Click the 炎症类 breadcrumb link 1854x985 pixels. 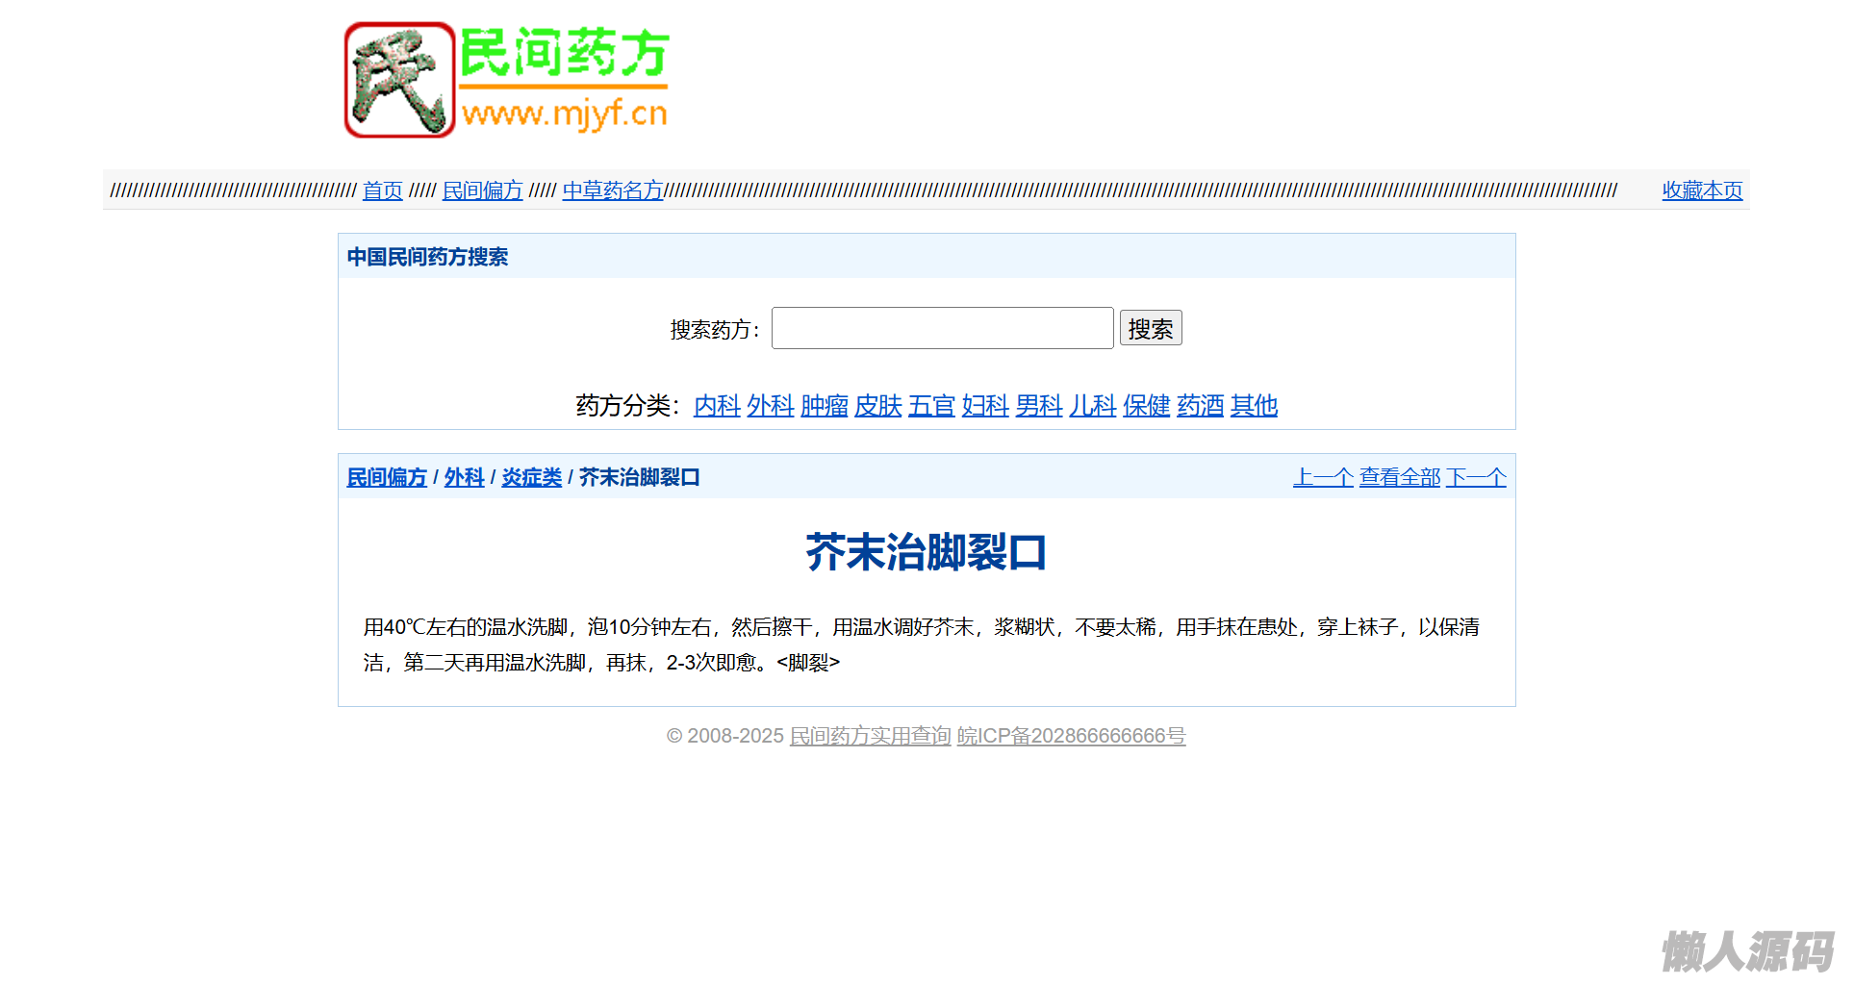pos(531,477)
